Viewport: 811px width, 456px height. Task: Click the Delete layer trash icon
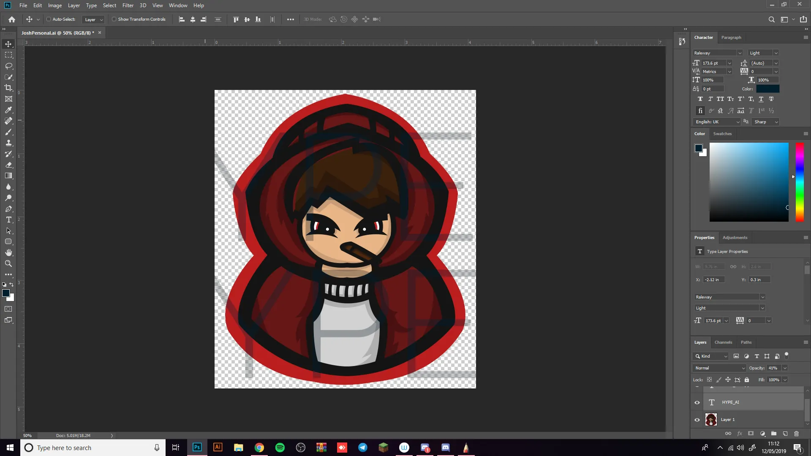[x=796, y=434]
